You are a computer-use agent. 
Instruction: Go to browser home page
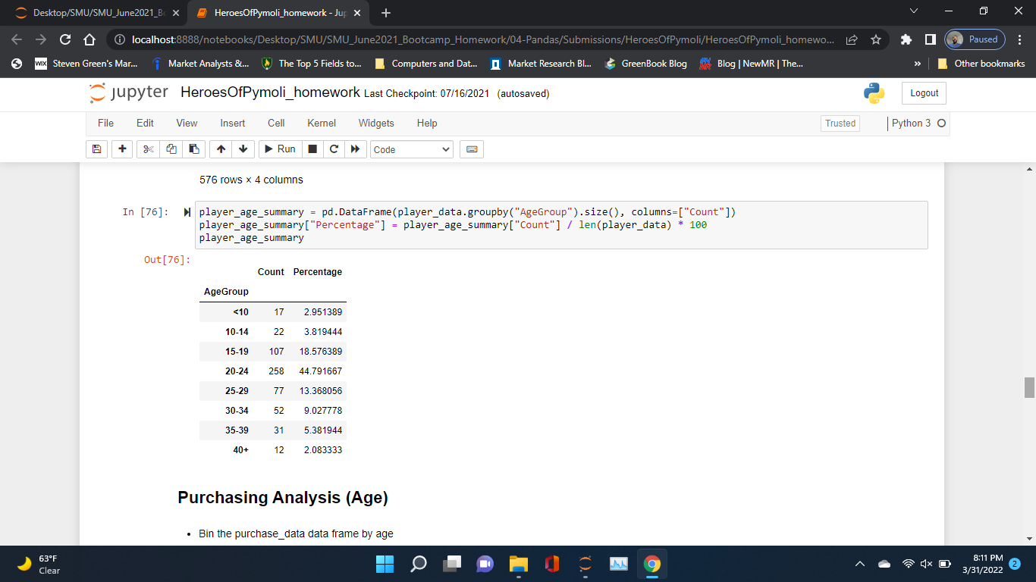(88, 39)
